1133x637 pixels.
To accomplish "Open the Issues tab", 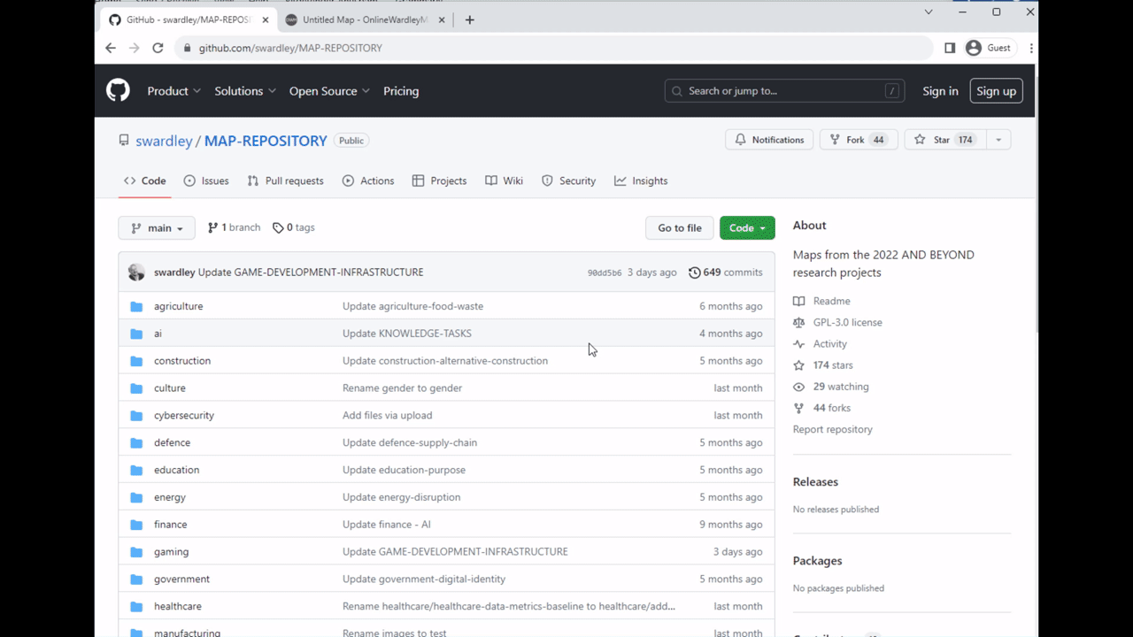I will click(x=206, y=180).
